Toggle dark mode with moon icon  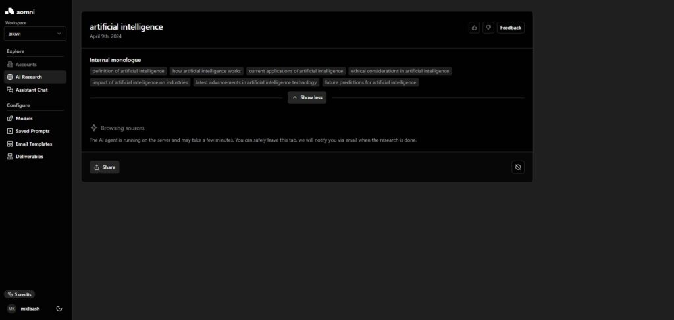point(60,308)
